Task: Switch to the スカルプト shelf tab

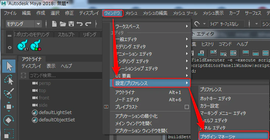Action: [66, 34]
